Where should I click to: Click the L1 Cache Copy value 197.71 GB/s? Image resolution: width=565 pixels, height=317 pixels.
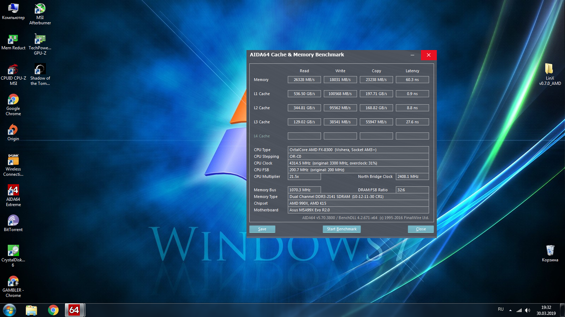pyautogui.click(x=376, y=94)
